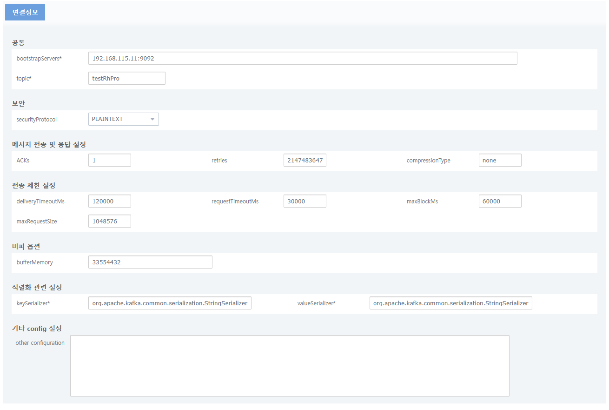This screenshot has width=609, height=410.
Task: Select the maxBlockMs input field
Action: tap(500, 201)
